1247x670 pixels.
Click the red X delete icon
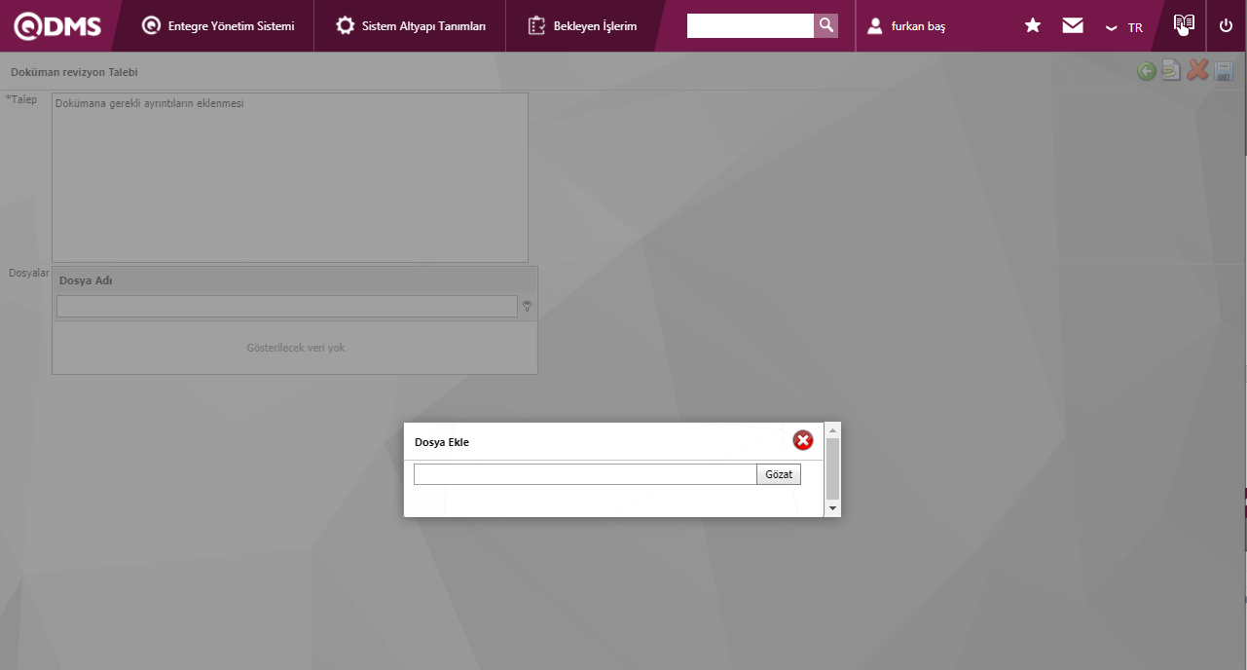[x=1198, y=70]
